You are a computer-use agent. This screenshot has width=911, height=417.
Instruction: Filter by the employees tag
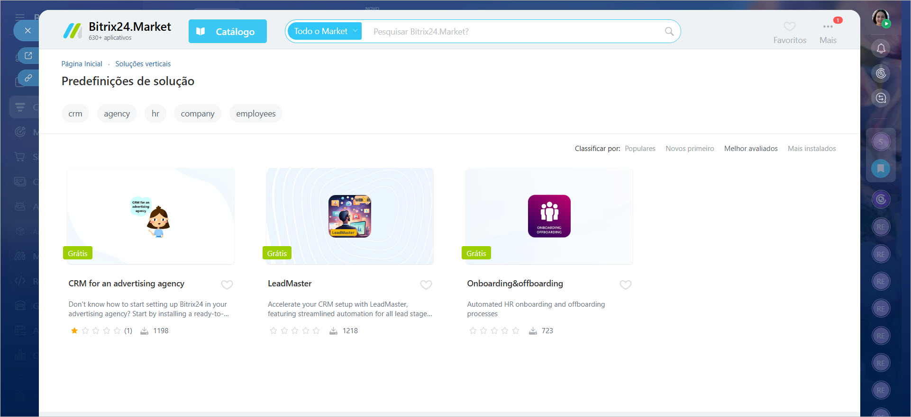click(x=255, y=114)
